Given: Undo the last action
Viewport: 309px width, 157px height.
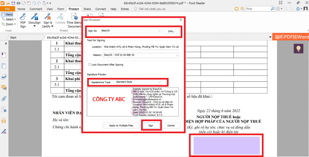Looking at the screenshot, I should coord(34,3).
